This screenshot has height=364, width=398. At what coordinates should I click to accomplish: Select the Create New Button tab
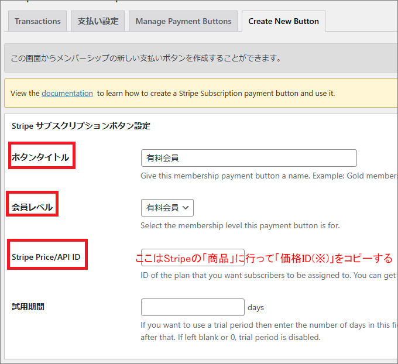tap(283, 21)
